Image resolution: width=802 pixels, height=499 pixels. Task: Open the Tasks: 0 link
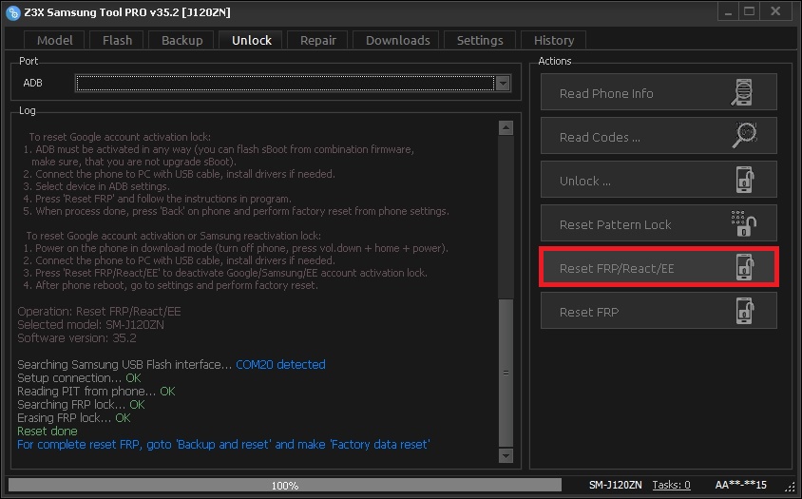tap(671, 485)
